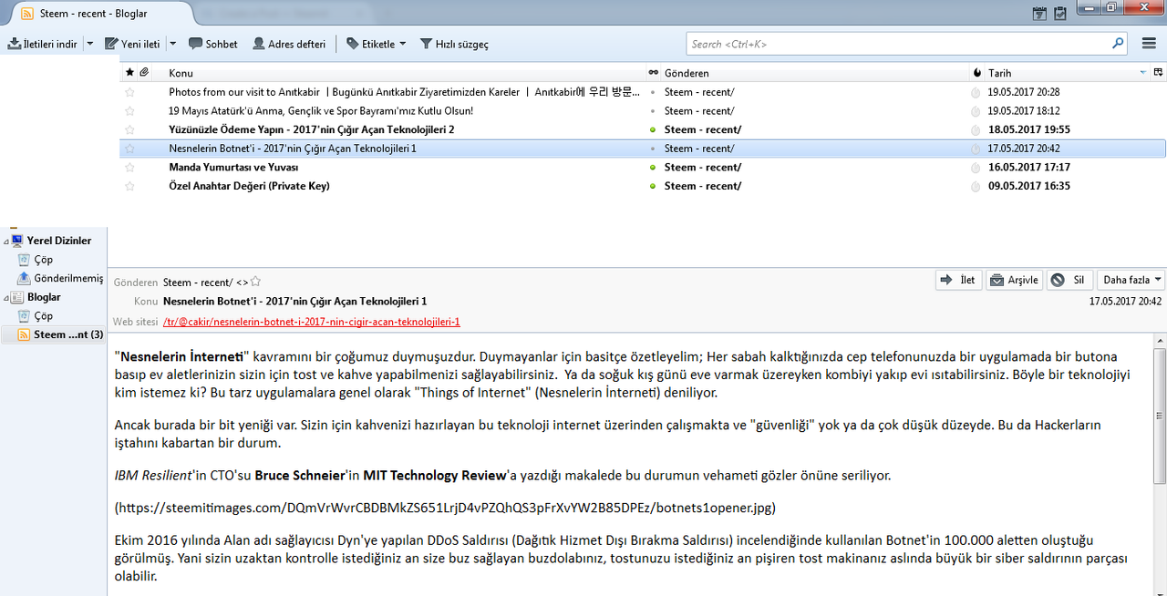Open the tasks tab icon
The width and height of the screenshot is (1167, 596).
tap(1060, 13)
